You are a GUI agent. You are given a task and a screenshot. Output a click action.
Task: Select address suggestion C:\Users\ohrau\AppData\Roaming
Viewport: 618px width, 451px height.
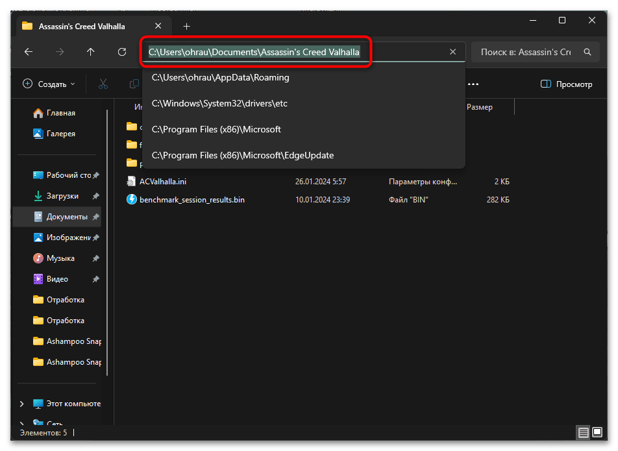point(304,78)
